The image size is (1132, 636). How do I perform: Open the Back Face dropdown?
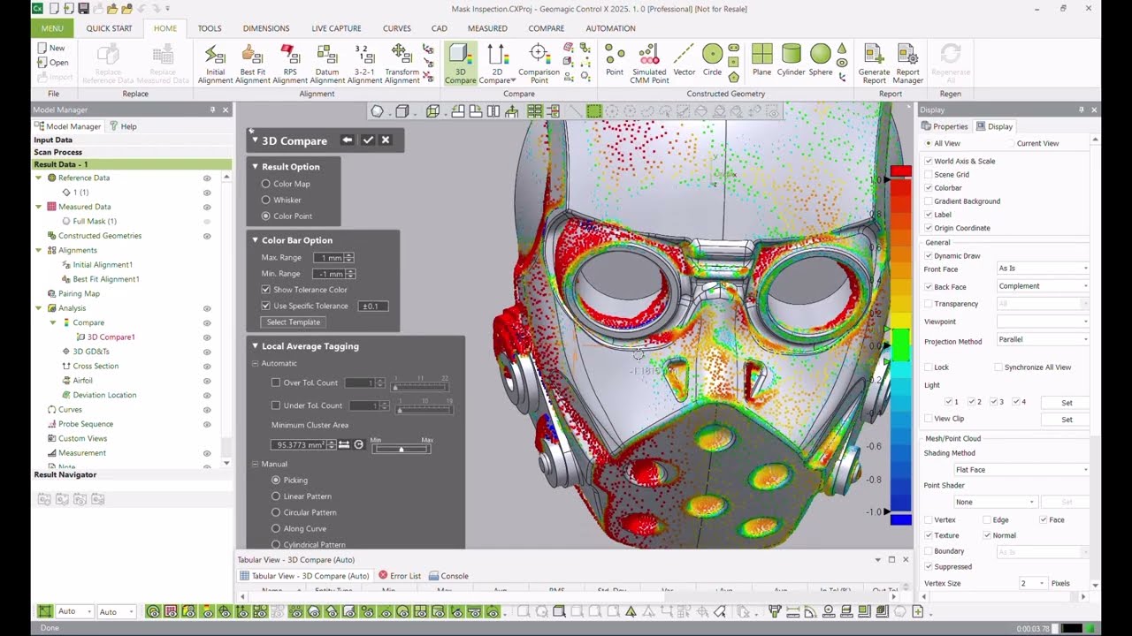[1043, 286]
